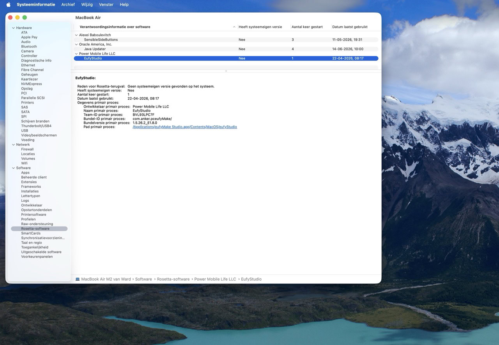This screenshot has width=499, height=345.
Task: Sort by the Aantal keer gestart column
Action: tap(307, 27)
